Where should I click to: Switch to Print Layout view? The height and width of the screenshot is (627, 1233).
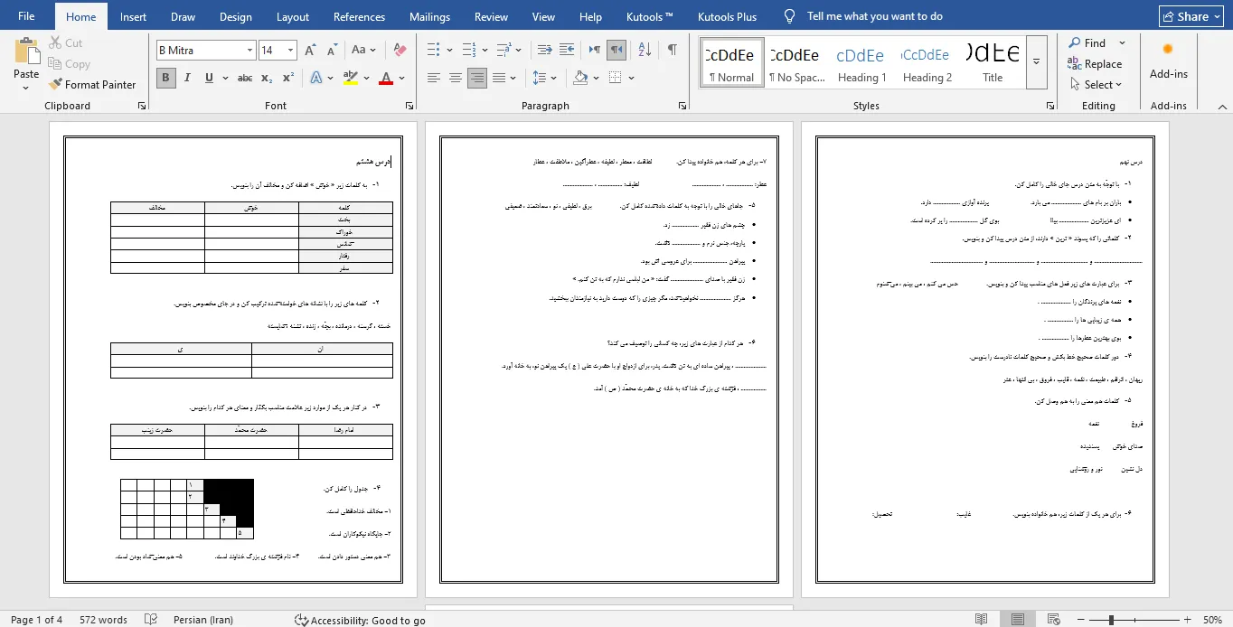[1018, 620]
